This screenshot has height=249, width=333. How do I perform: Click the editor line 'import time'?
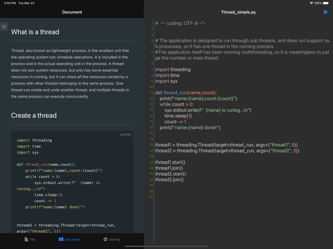click(x=167, y=75)
